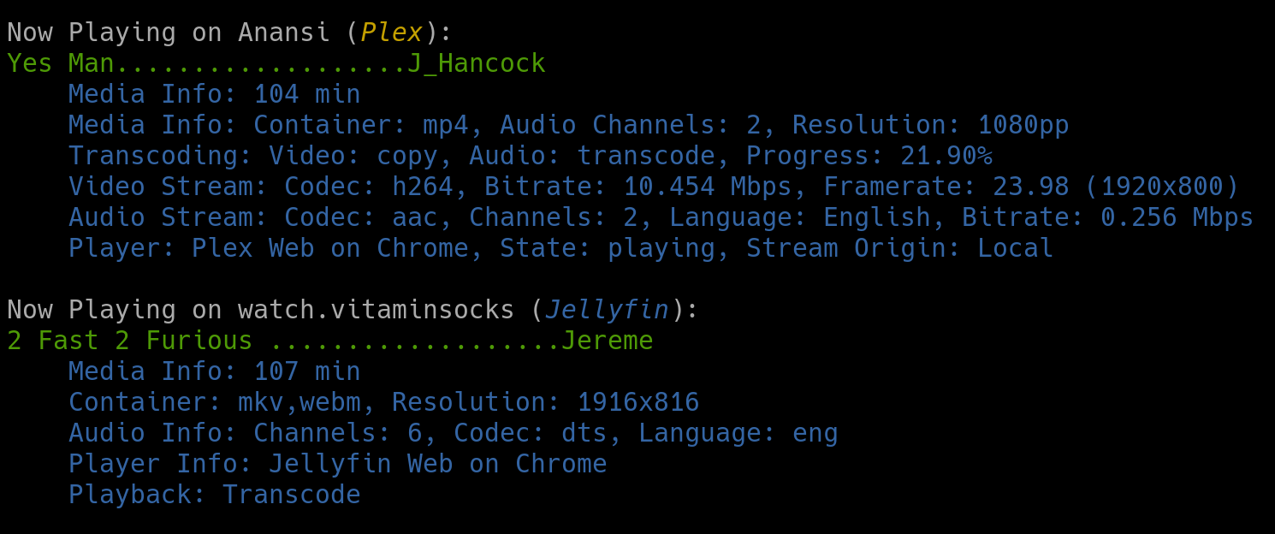Click the "Progress: 21.90%" transcoding value
Viewport: 1275px width, 534px height.
coord(869,156)
